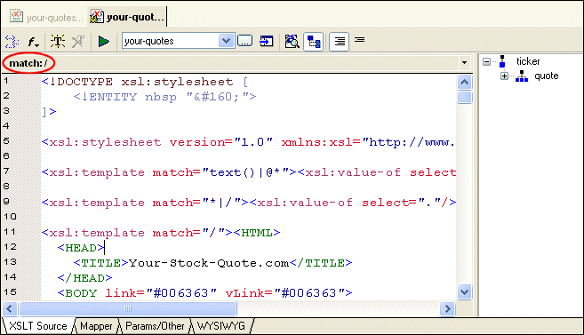This screenshot has height=335, width=584.
Task: Click the greyed-out delete template icon
Action: tap(78, 41)
